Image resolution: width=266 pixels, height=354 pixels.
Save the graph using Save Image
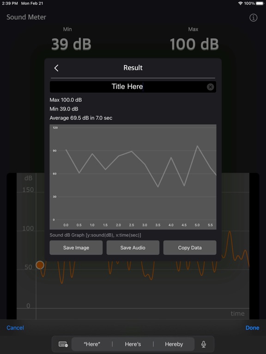76,248
